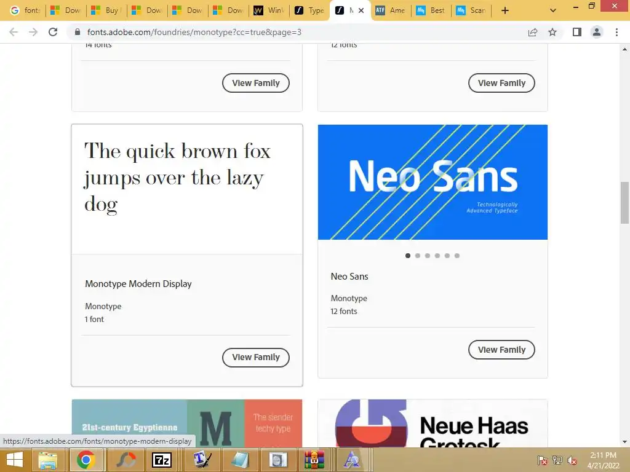Click the taskbar clock showing 2:11 PM
The height and width of the screenshot is (472, 630).
603,460
